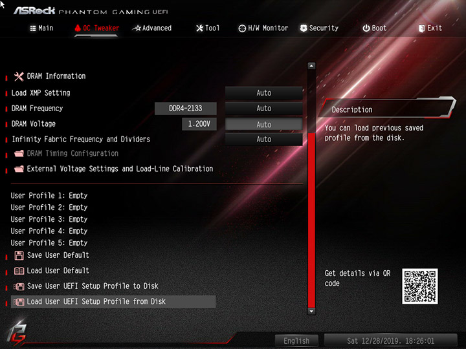Open the Load XMP Setting Auto dropdown
This screenshot has width=466, height=349.
(264, 93)
